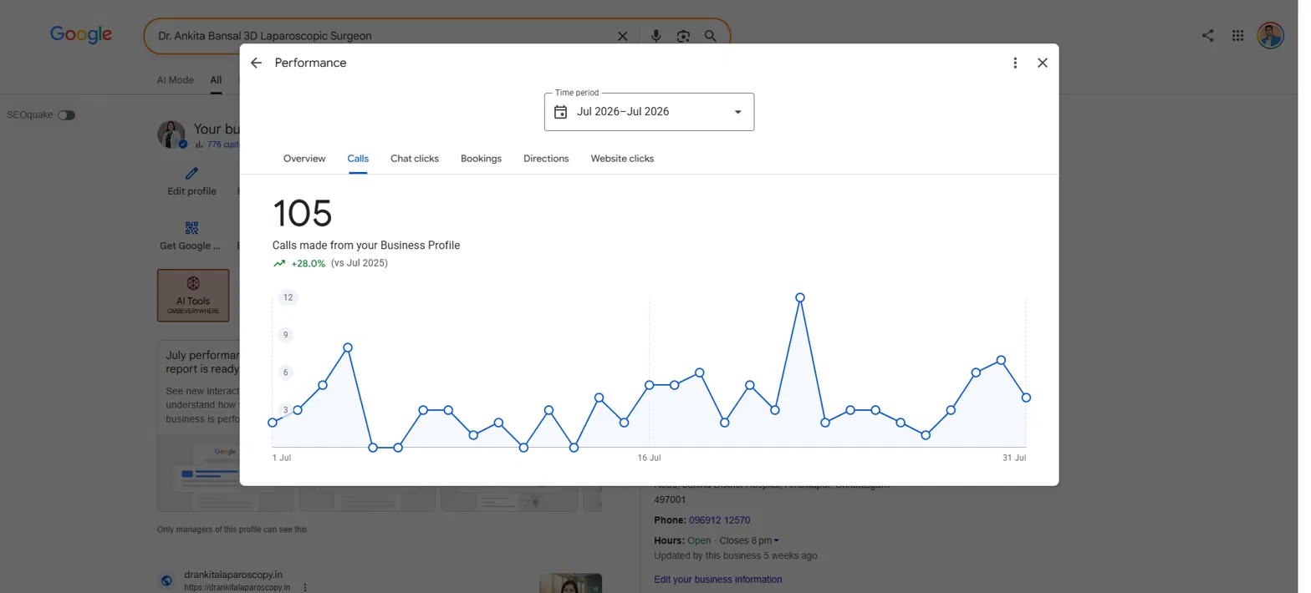
Task: Click the 16 Jul axis label
Action: pos(649,458)
